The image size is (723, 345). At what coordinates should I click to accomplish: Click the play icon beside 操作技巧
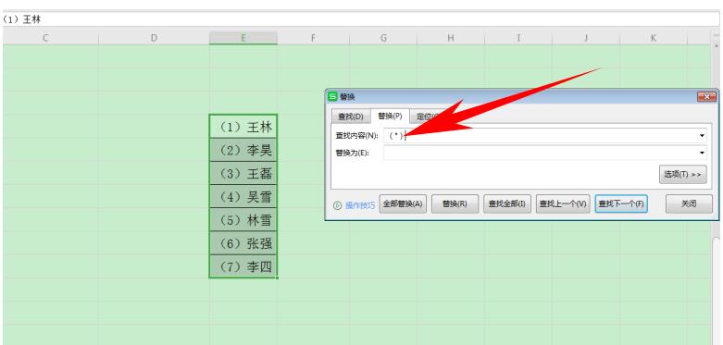pyautogui.click(x=337, y=205)
